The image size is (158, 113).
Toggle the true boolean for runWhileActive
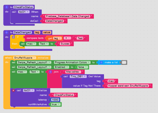point(56,104)
